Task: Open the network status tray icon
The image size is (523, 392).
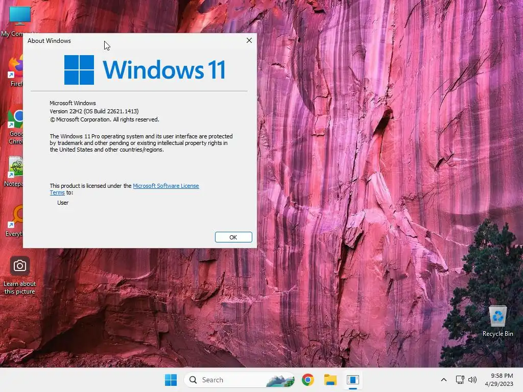Action: tap(460, 380)
